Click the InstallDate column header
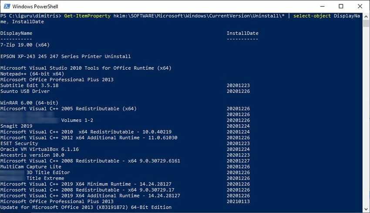Image resolution: width=370 pixels, height=213 pixels. pos(242,33)
